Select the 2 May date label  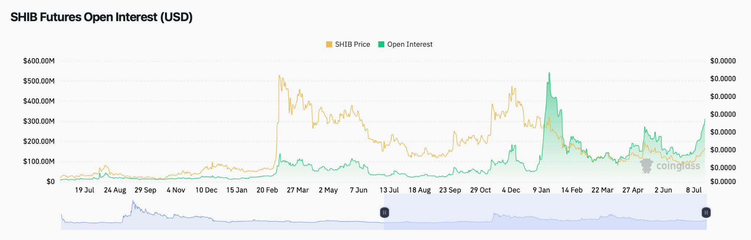point(328,190)
